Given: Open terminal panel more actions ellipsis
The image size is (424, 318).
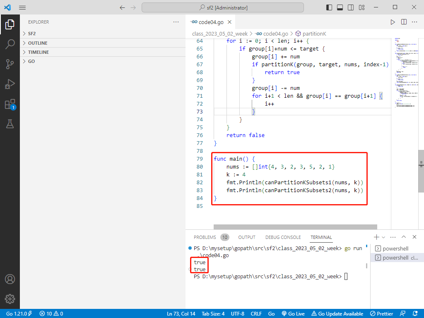Looking at the screenshot, I should click(393, 237).
